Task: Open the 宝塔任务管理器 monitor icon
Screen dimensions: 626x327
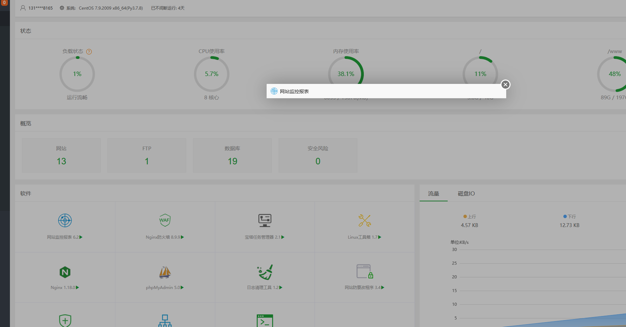Action: coord(265,221)
